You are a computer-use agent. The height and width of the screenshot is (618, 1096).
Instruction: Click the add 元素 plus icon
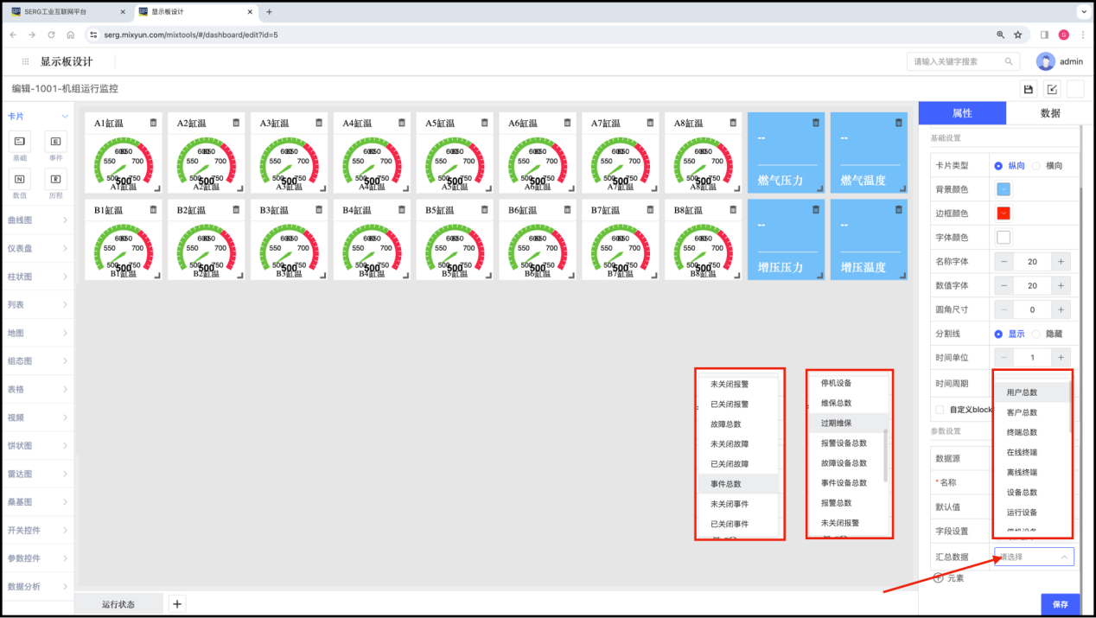pyautogui.click(x=939, y=578)
